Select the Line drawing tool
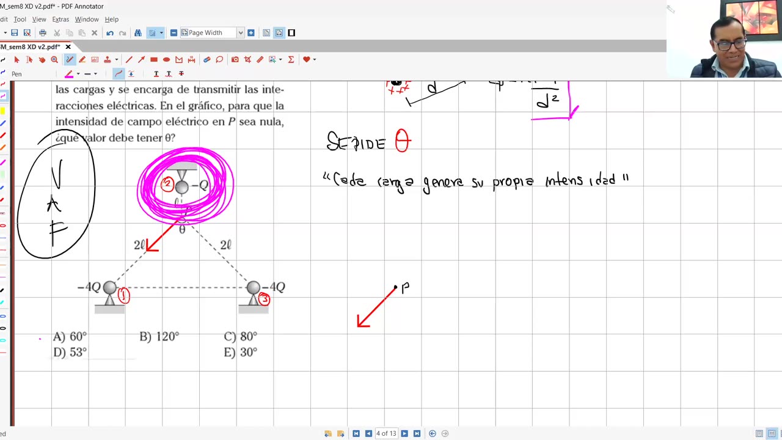This screenshot has height=440, width=782. coord(129,59)
